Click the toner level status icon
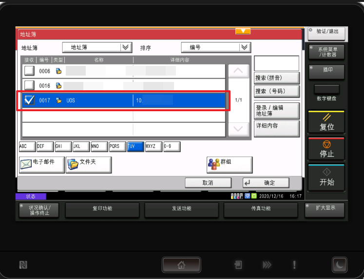Viewport: 364px width, 279px height. pyautogui.click(x=237, y=196)
